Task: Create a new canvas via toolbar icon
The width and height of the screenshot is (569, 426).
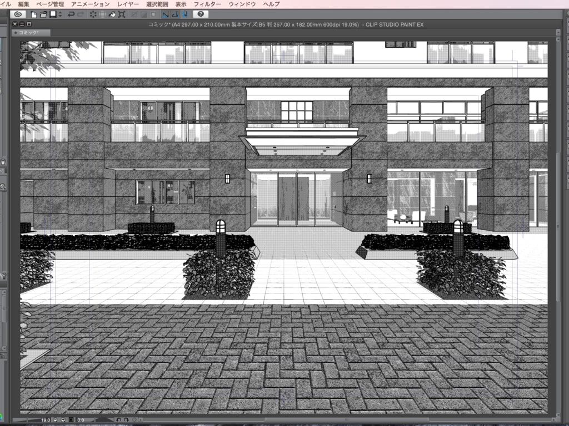Action: [34, 15]
